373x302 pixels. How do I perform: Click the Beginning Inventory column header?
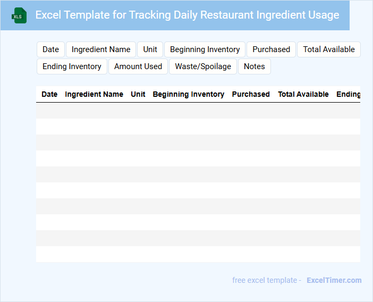[188, 94]
